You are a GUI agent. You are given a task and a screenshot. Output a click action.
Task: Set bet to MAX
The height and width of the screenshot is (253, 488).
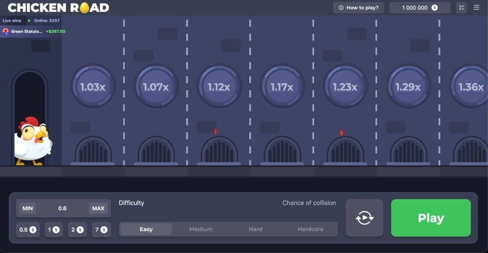click(98, 208)
